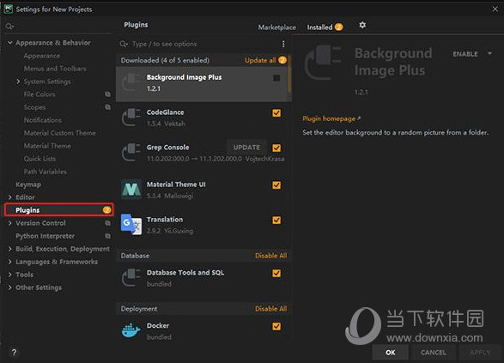Click the Update all link
504x363 pixels.
(x=260, y=60)
